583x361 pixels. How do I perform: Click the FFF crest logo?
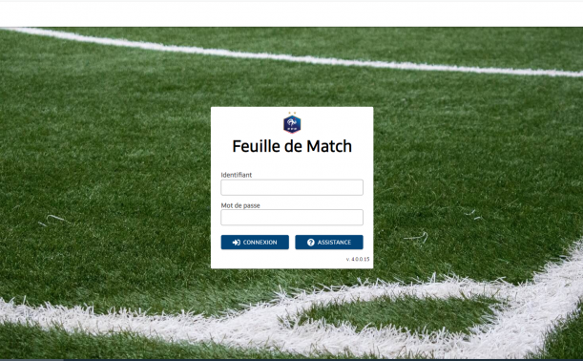tap(292, 124)
